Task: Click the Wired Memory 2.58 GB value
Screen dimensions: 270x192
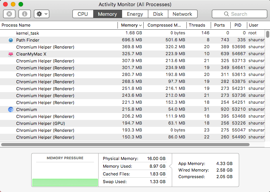Action: [225, 170]
